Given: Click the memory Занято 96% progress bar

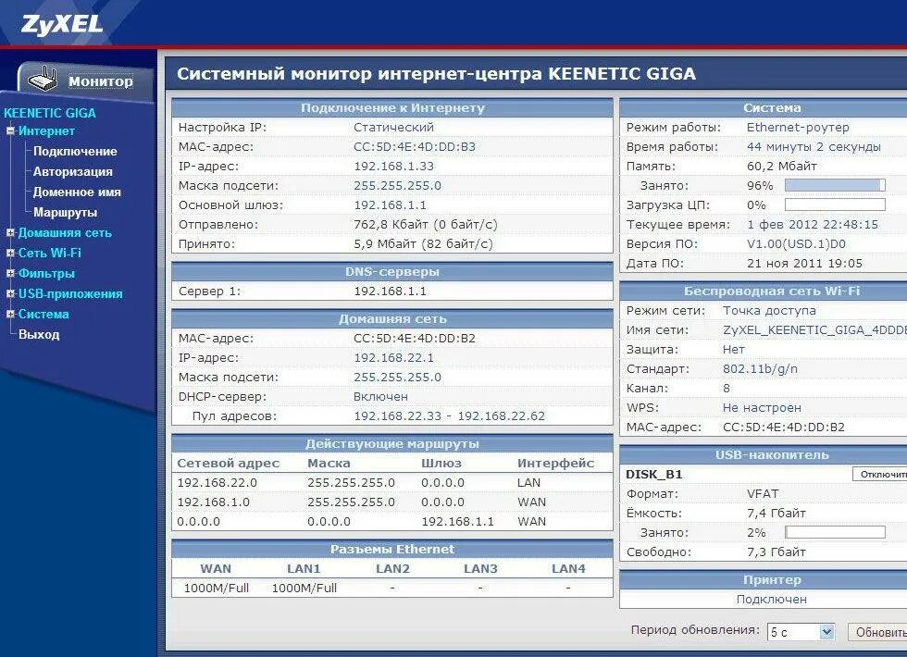Looking at the screenshot, I should 835,186.
